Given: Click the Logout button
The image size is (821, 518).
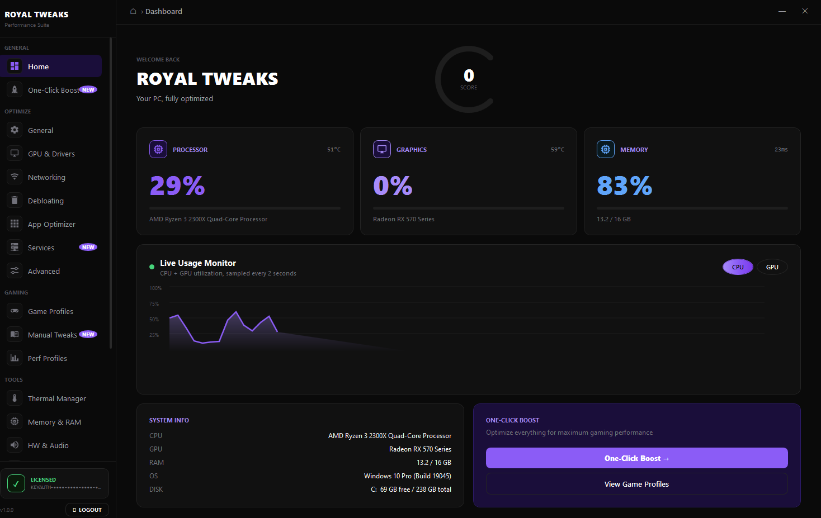Looking at the screenshot, I should [x=87, y=510].
